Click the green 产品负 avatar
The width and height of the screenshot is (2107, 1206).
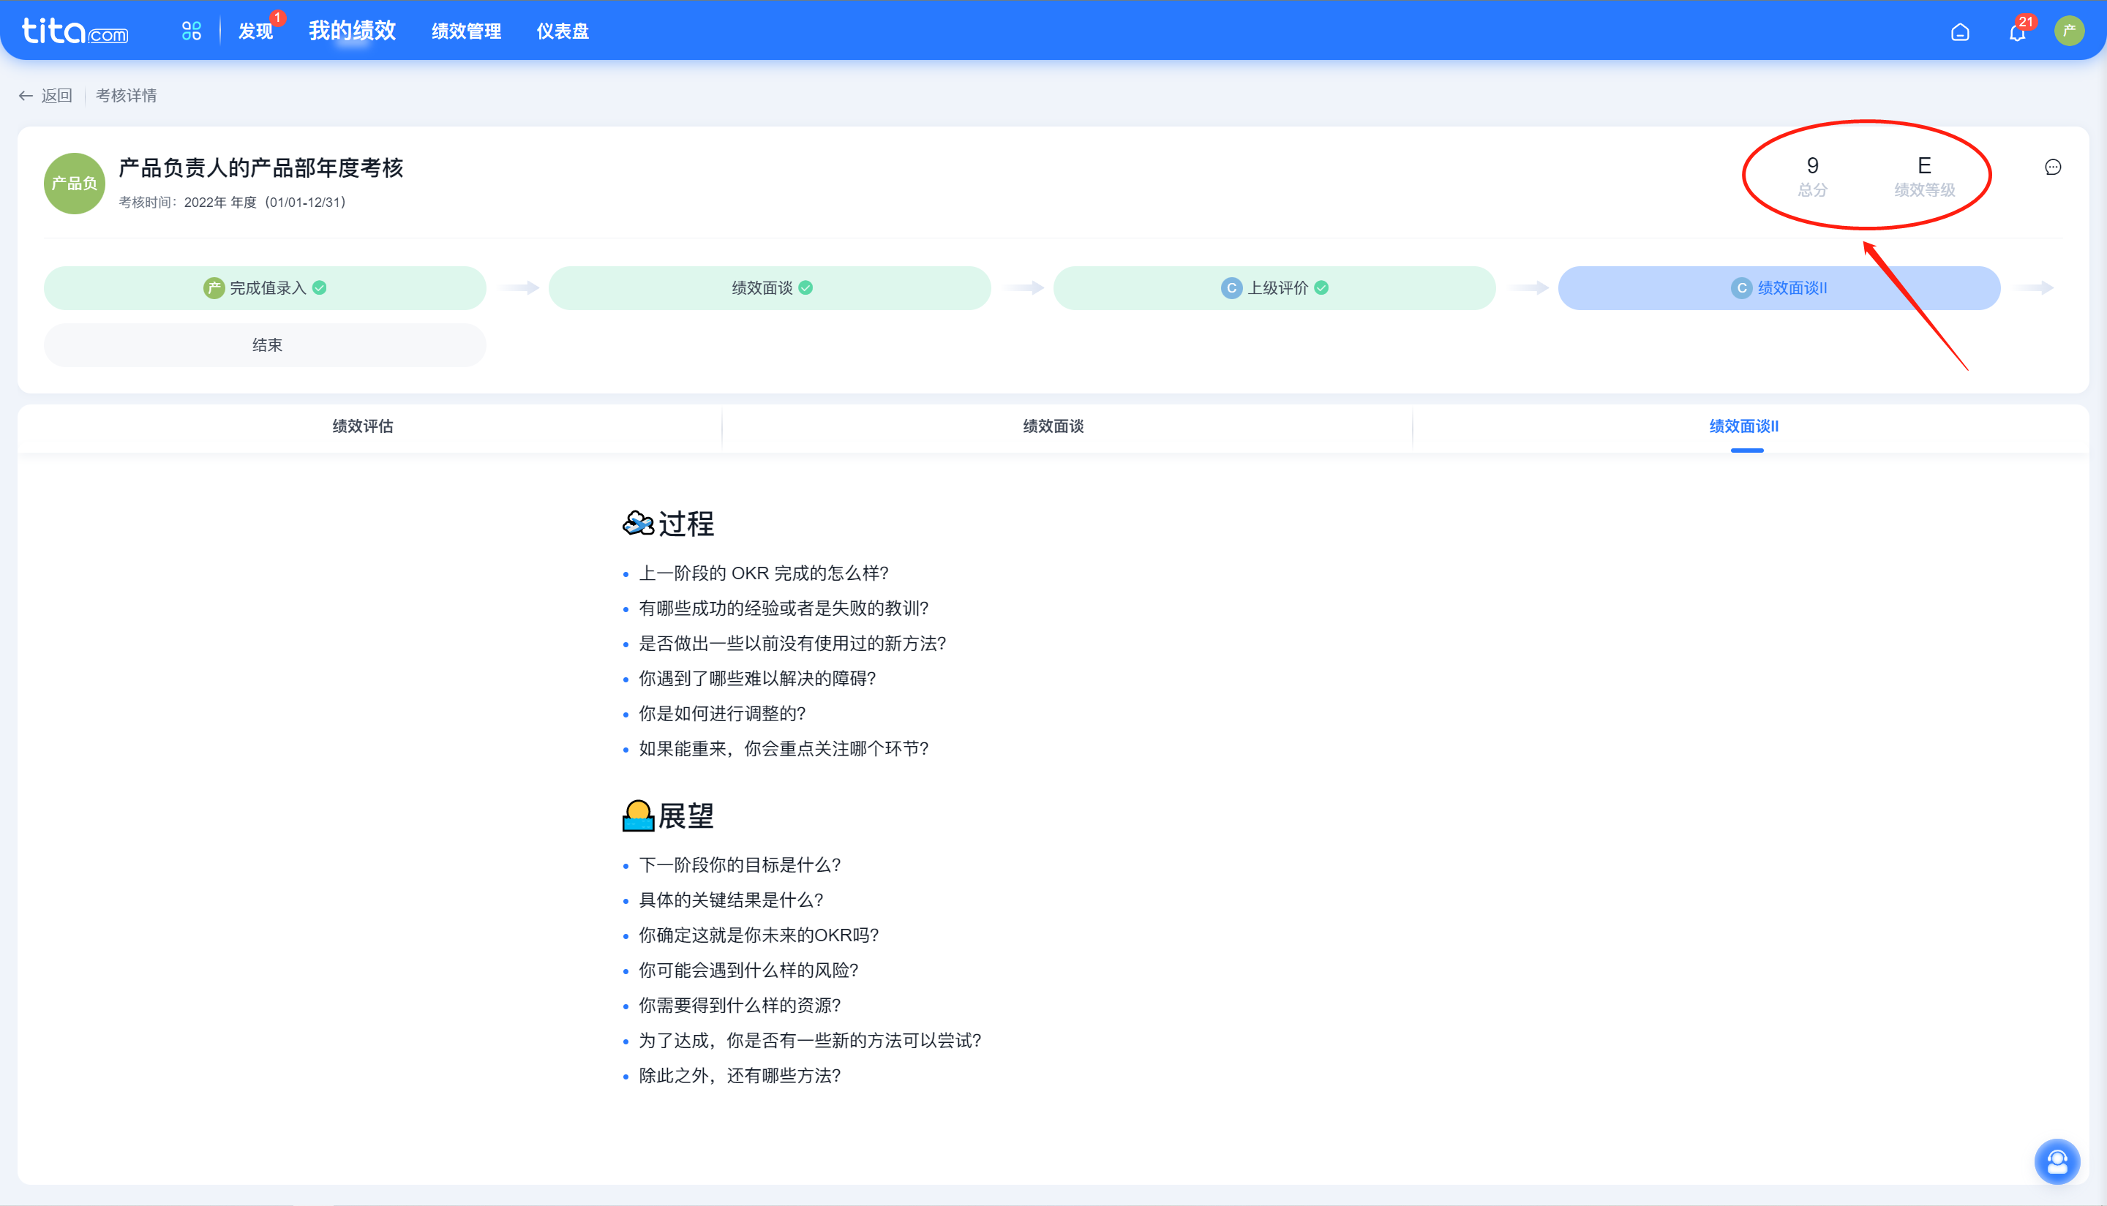(x=75, y=183)
